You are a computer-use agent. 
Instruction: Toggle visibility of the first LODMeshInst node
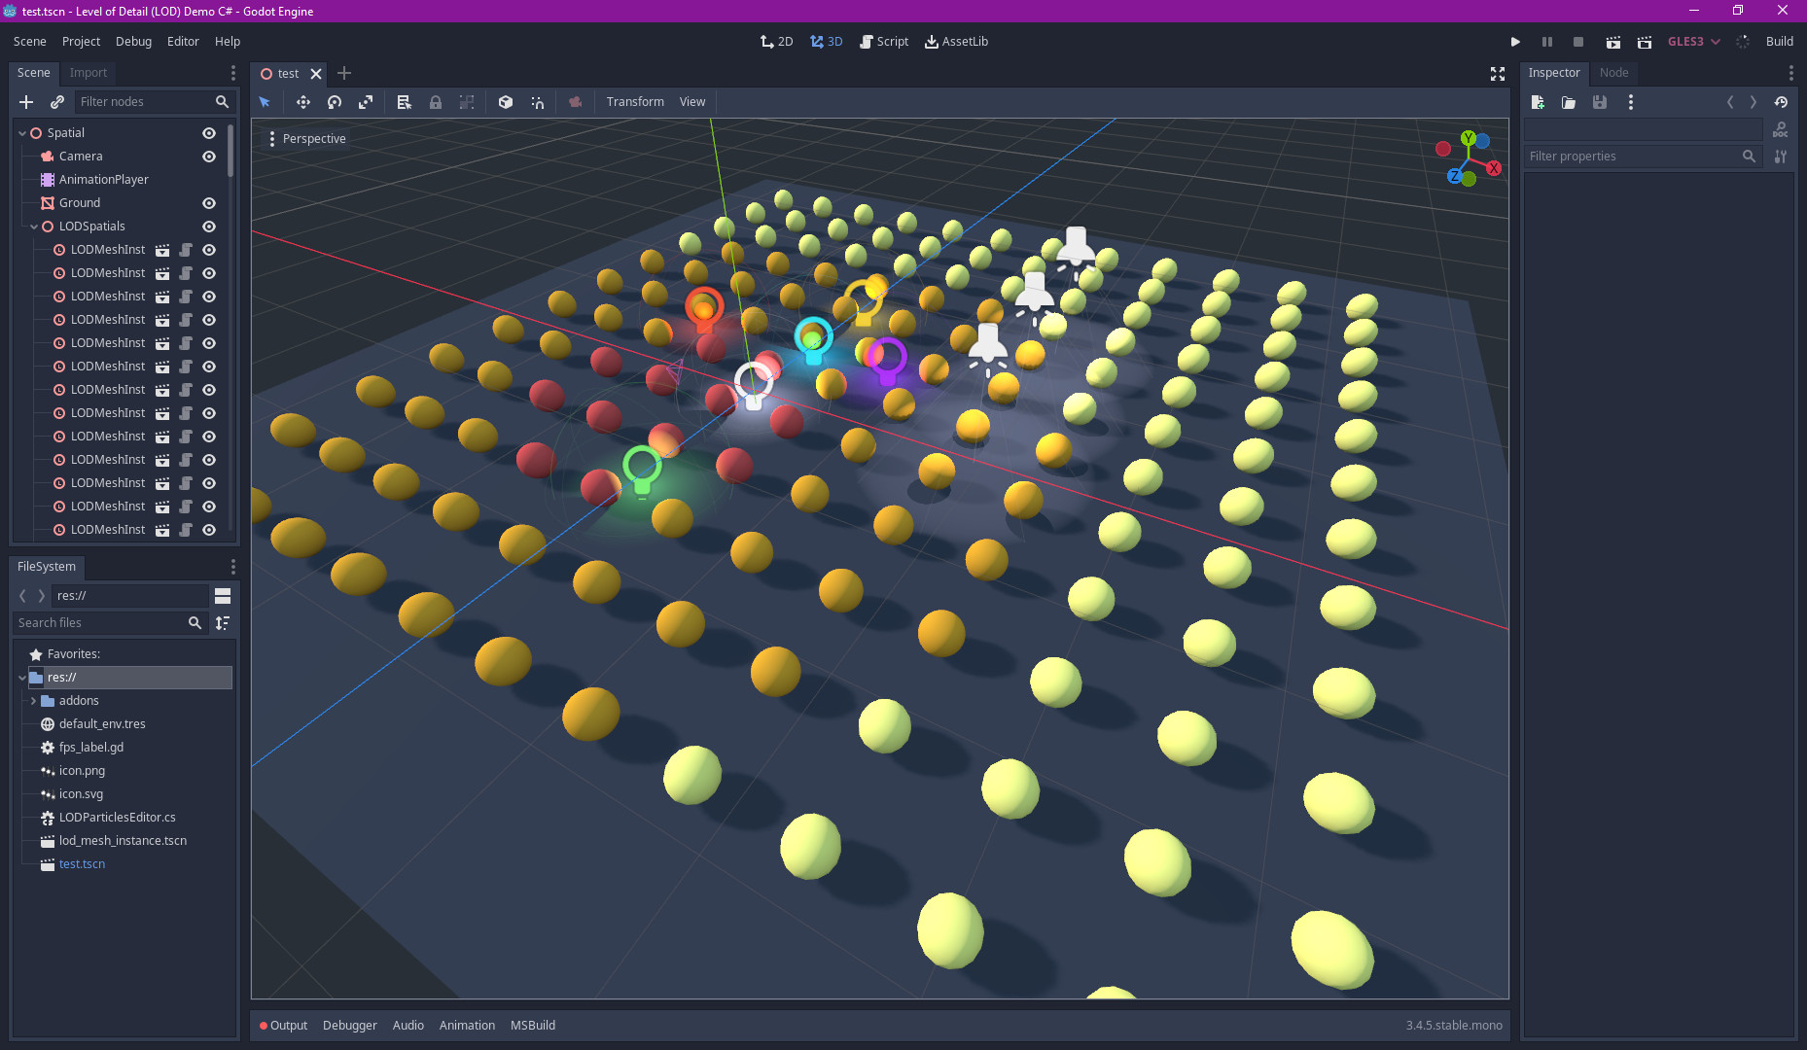(x=209, y=250)
